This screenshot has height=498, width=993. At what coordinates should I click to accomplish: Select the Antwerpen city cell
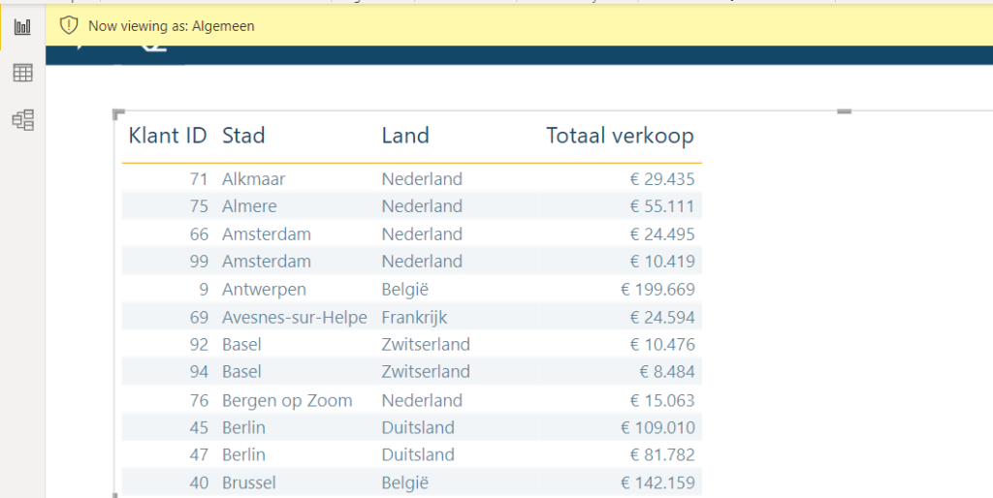(264, 289)
